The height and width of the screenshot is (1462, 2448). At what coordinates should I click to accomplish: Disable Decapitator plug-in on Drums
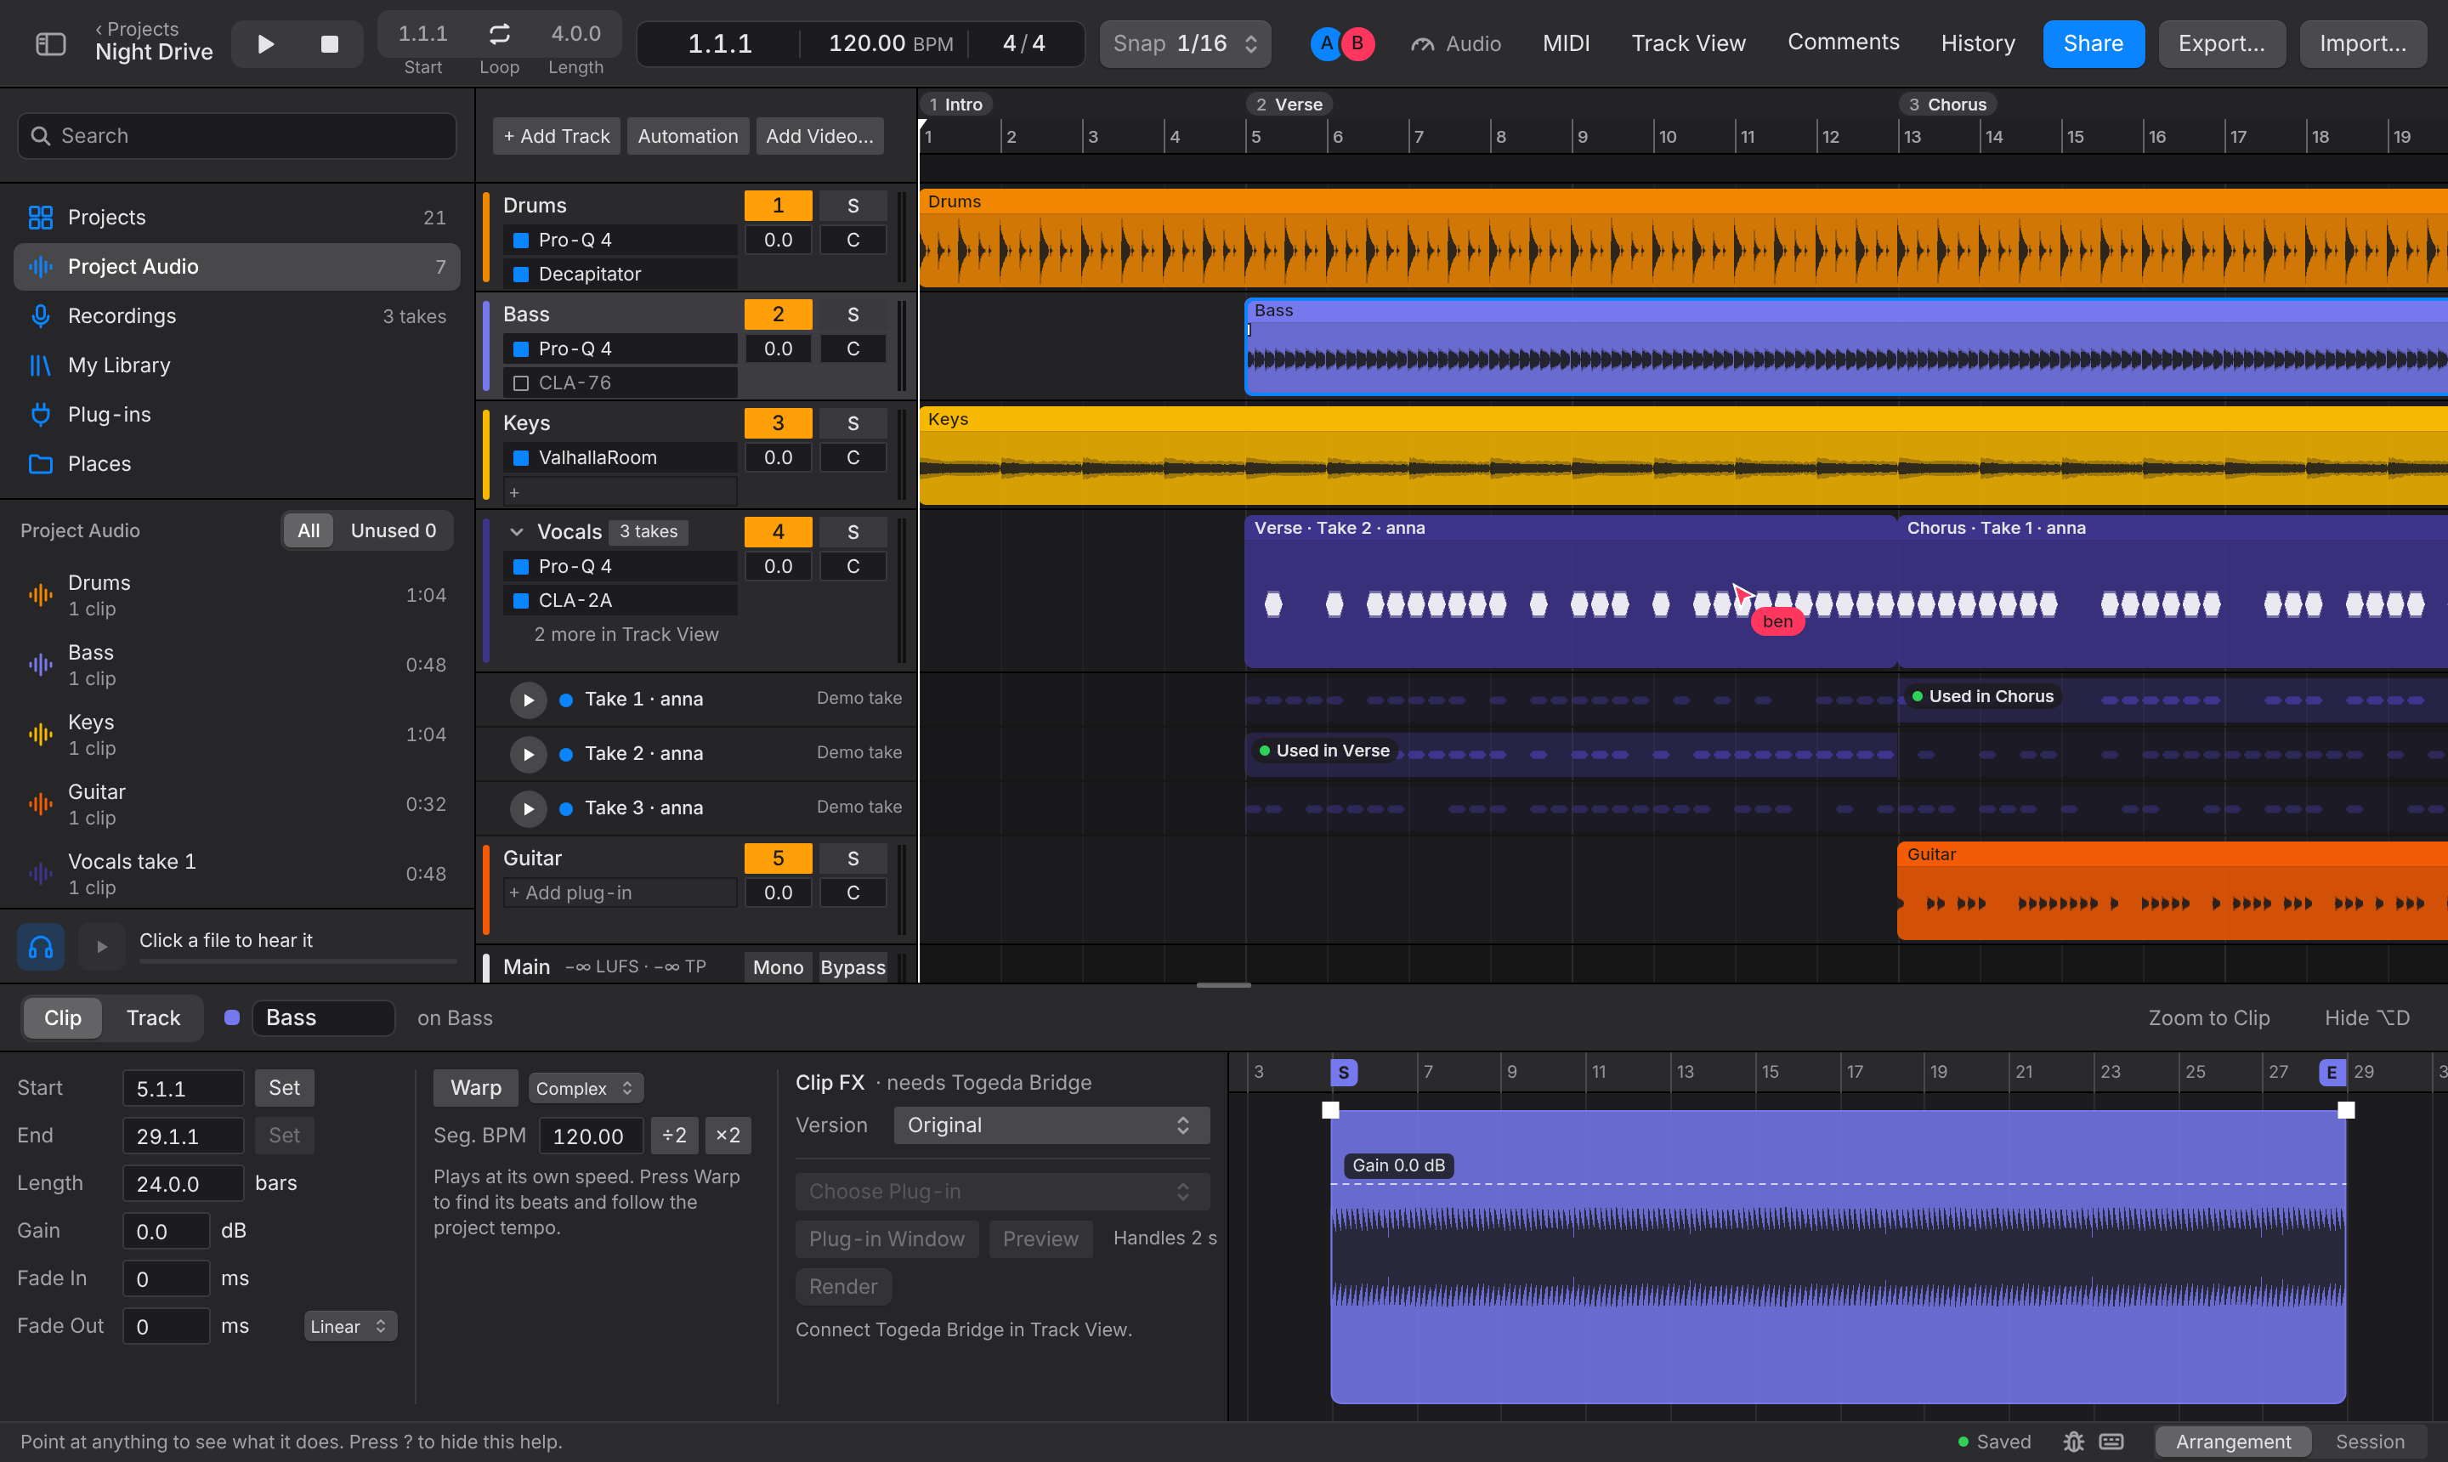click(x=521, y=274)
